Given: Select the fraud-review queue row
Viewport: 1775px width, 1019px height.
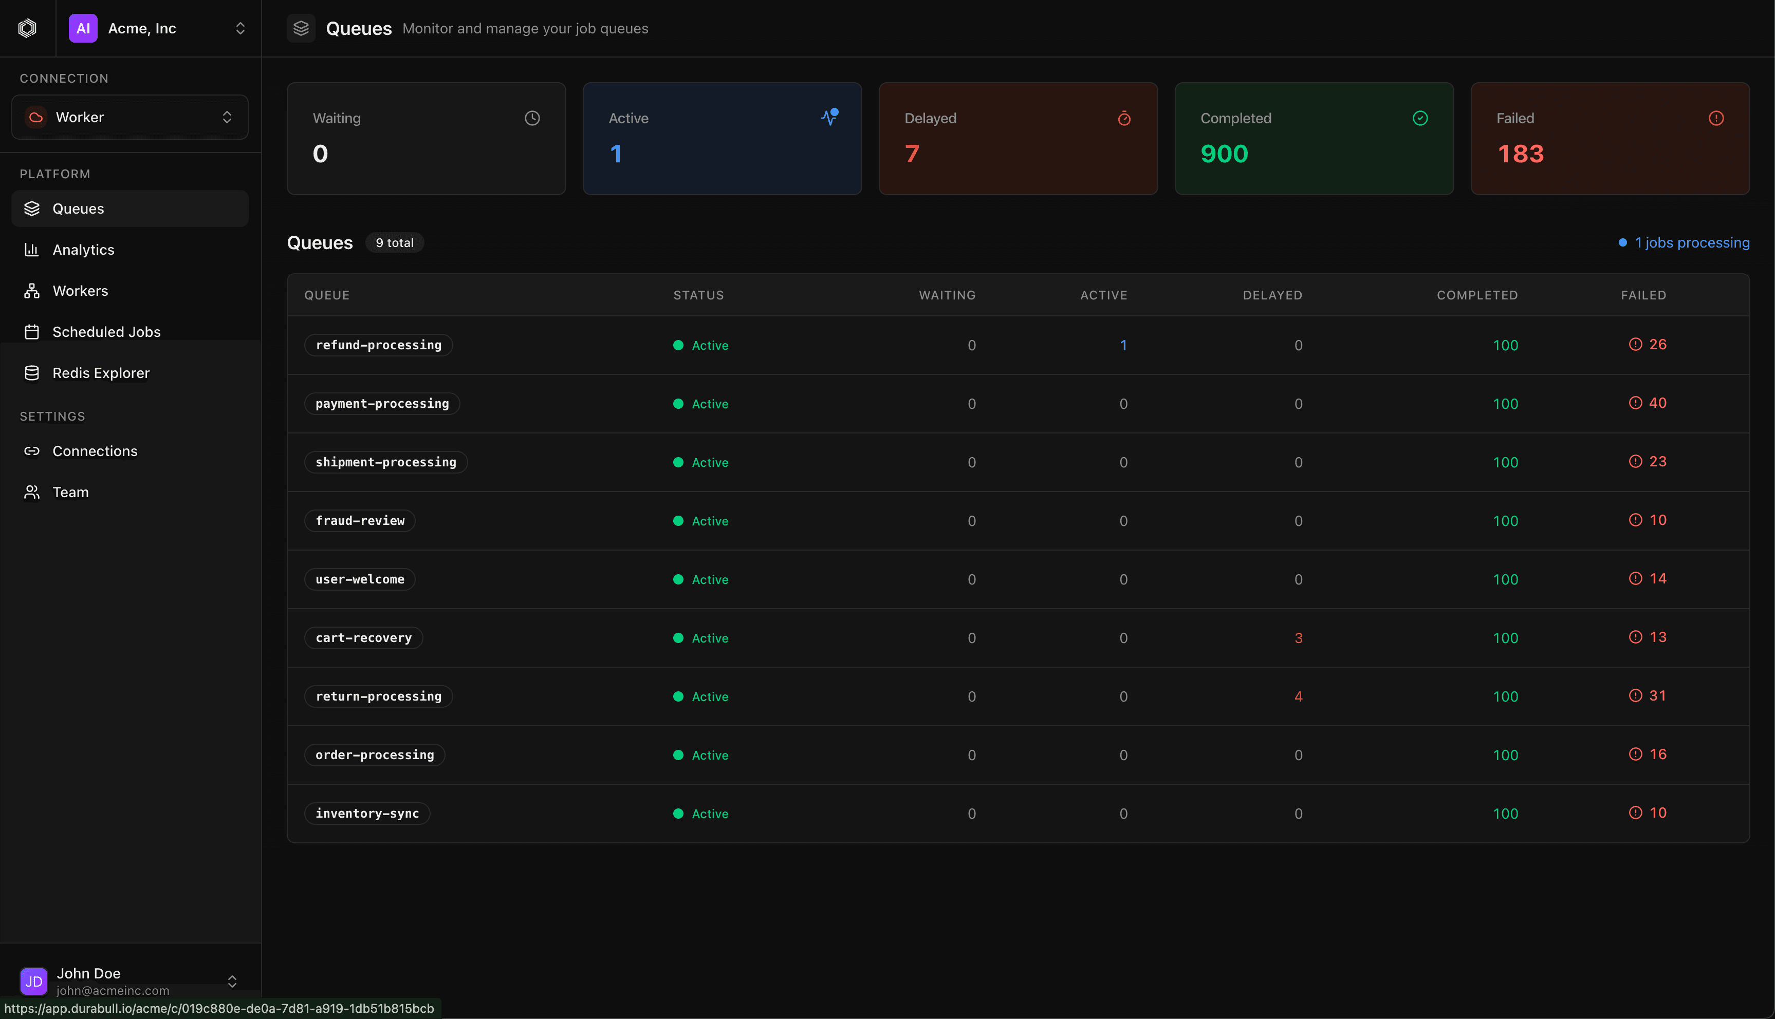Looking at the screenshot, I should 359,521.
